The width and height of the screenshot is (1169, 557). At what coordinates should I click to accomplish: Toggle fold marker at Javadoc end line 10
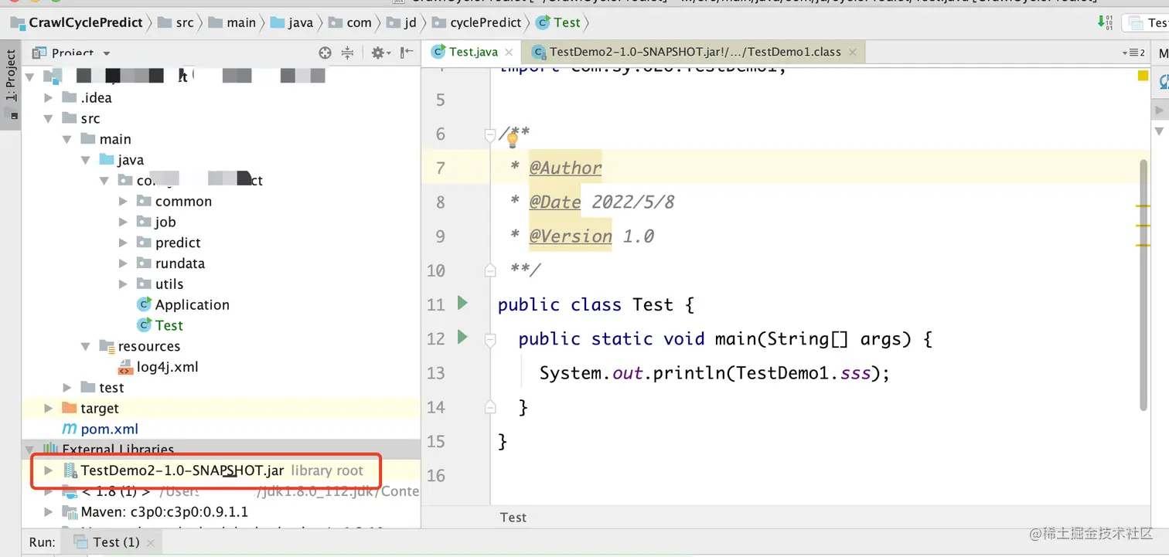(489, 270)
